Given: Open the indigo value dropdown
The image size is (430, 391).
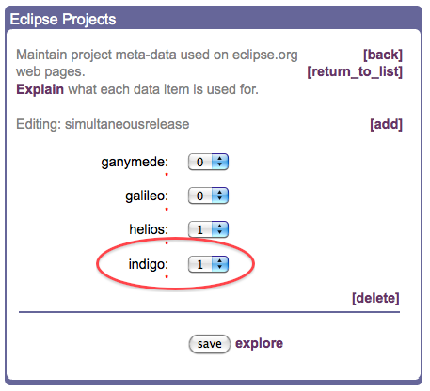Looking at the screenshot, I should (208, 264).
